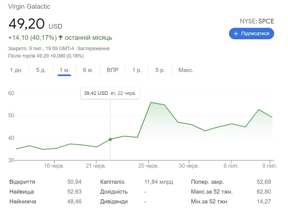Screen dimensions: 288x211
Task: Click the 48,46 day low value
Action: click(x=74, y=201)
